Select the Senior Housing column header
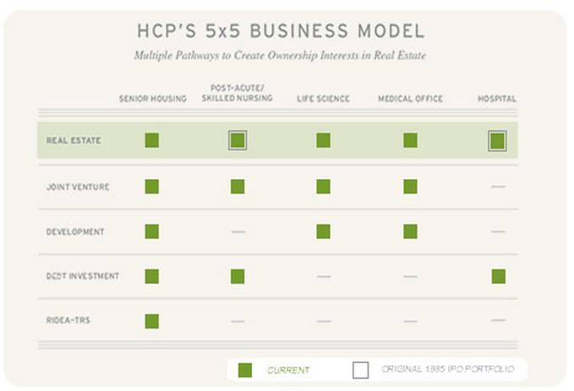This screenshot has height=391, width=574. (x=152, y=99)
